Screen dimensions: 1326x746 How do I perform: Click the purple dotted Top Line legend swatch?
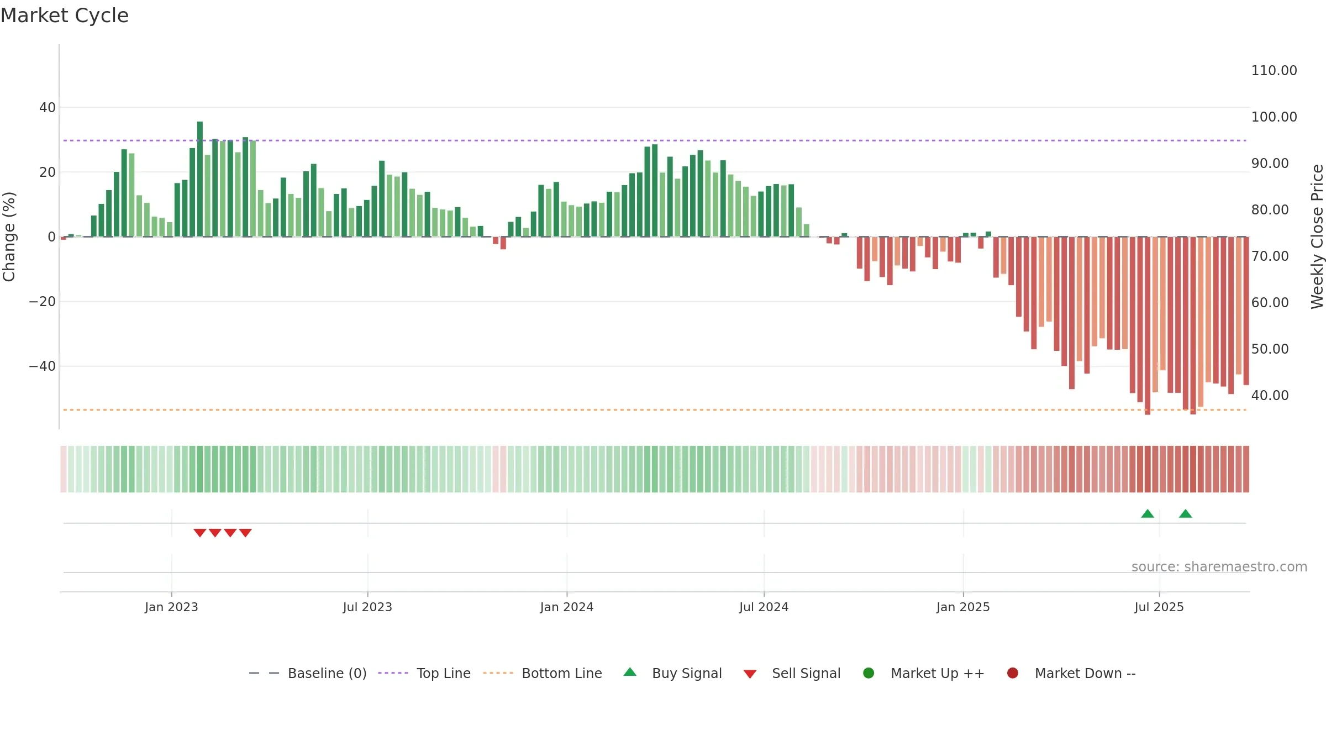tap(393, 673)
